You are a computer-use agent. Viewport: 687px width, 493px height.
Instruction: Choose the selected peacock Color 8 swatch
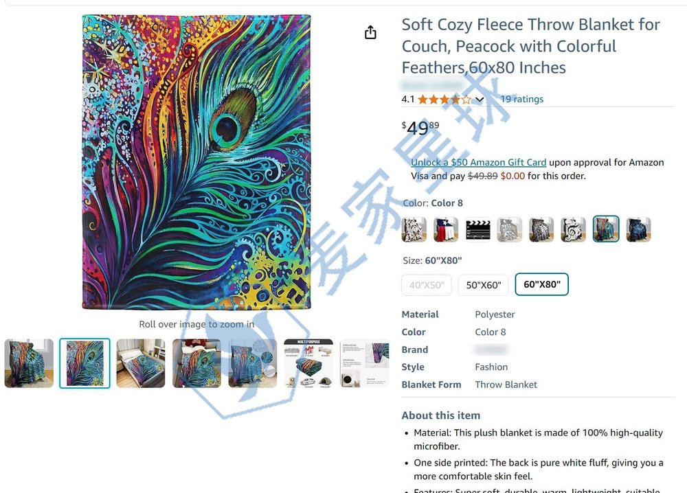click(x=605, y=229)
